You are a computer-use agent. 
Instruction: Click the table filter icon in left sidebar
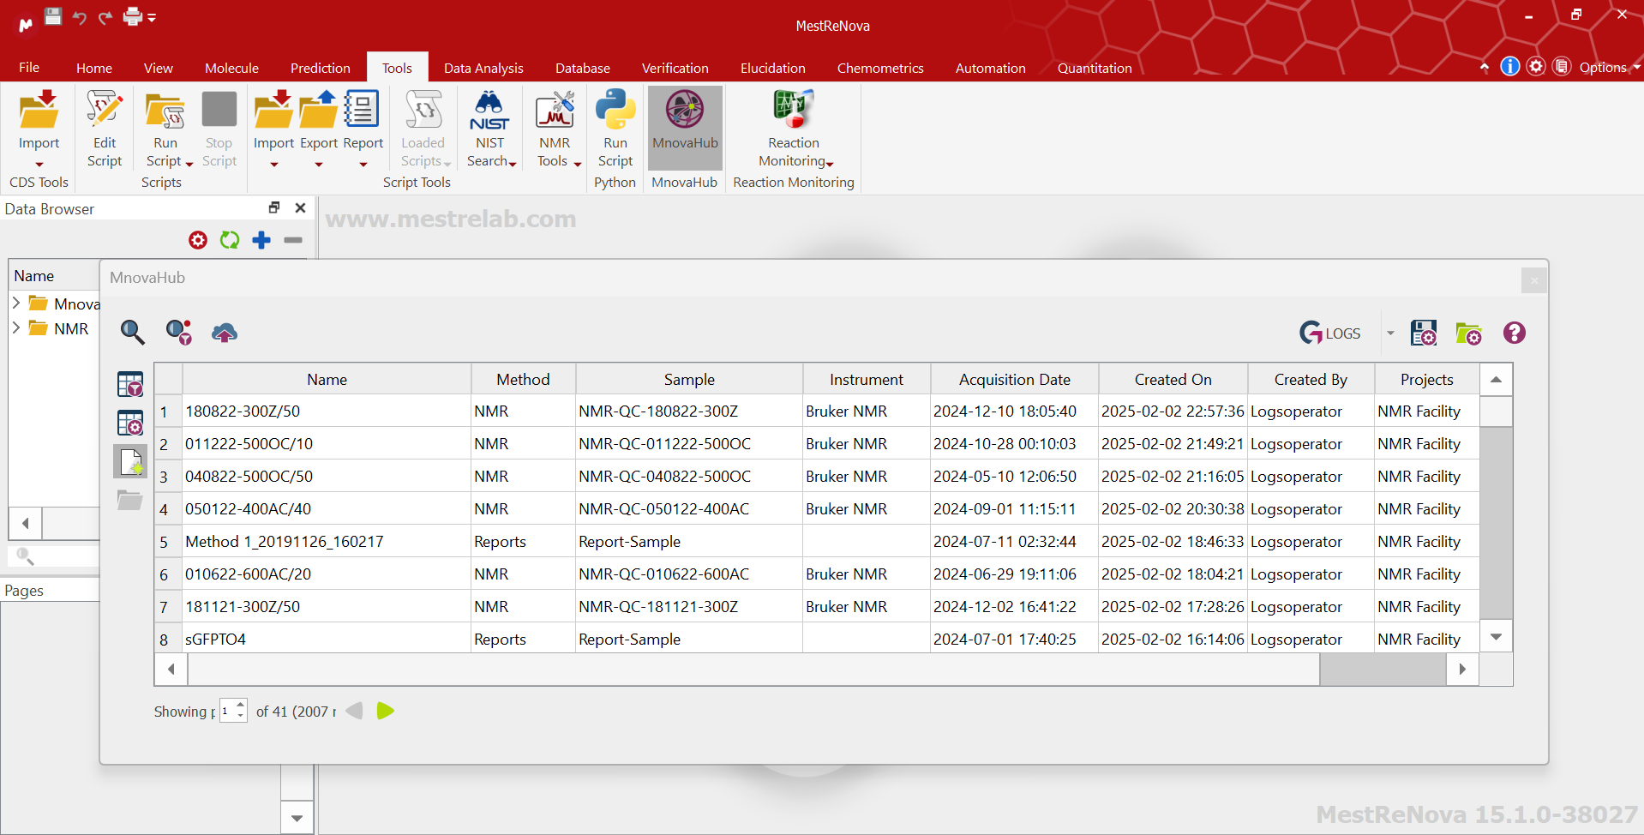coord(130,384)
